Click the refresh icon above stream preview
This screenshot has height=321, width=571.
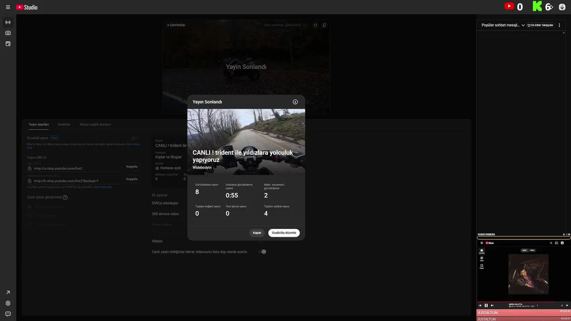click(x=315, y=25)
